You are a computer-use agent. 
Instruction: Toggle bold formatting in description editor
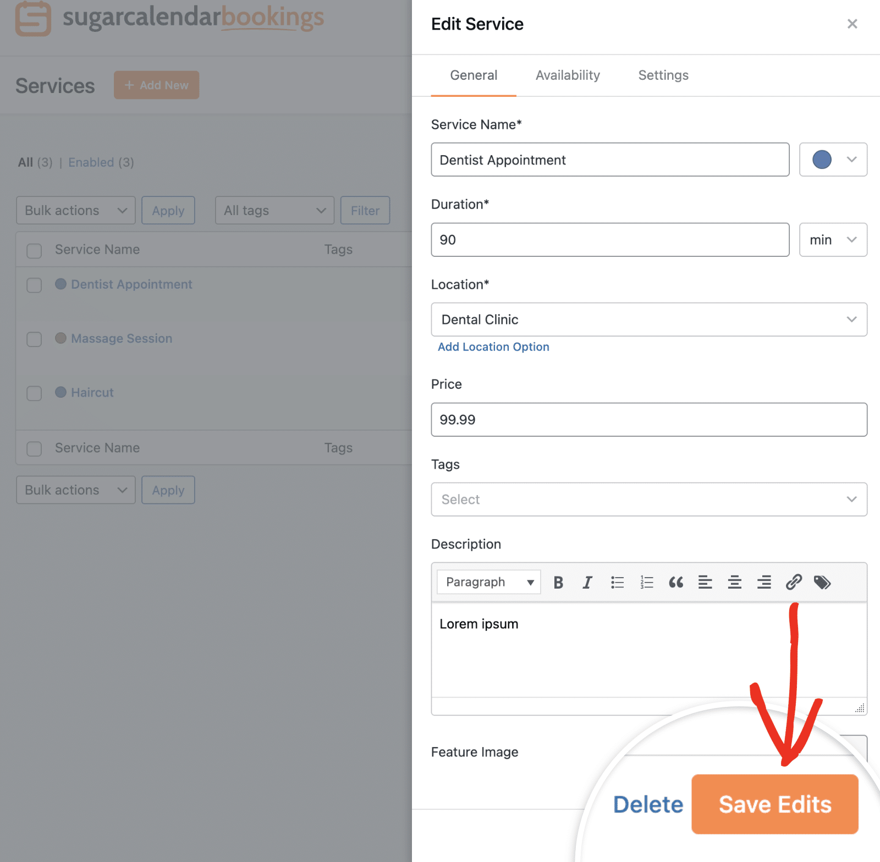coord(558,583)
